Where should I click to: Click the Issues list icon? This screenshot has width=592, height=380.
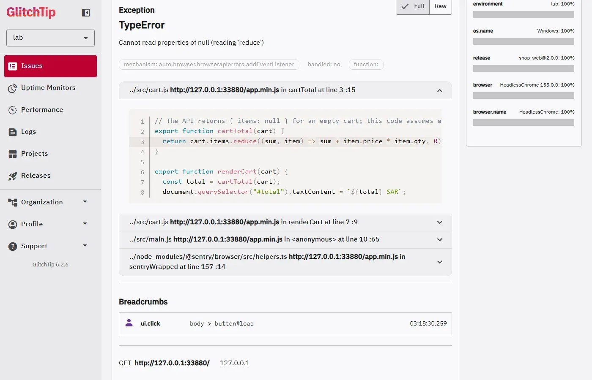click(13, 66)
